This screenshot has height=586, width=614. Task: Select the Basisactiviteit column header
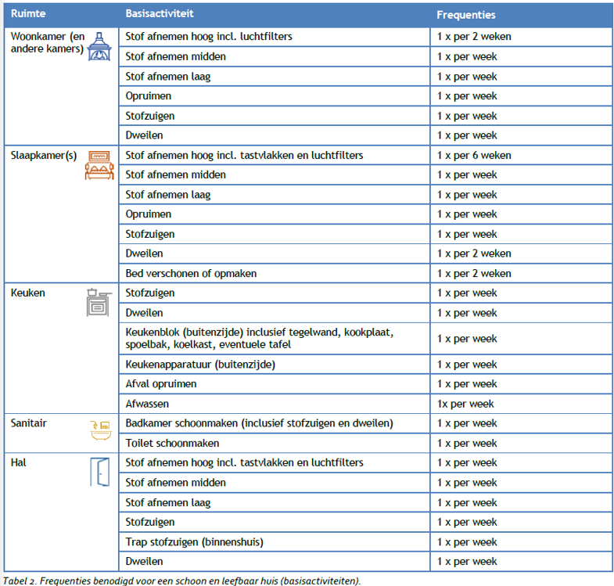(x=160, y=14)
